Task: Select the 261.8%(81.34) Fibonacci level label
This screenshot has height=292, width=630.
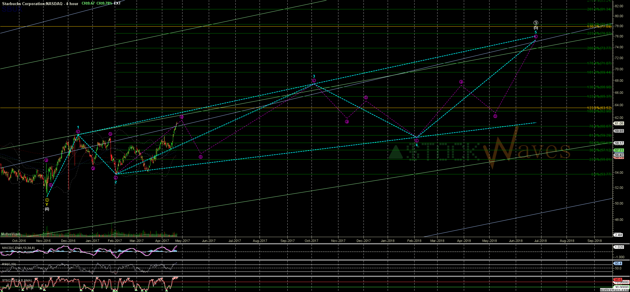Action: click(599, 9)
